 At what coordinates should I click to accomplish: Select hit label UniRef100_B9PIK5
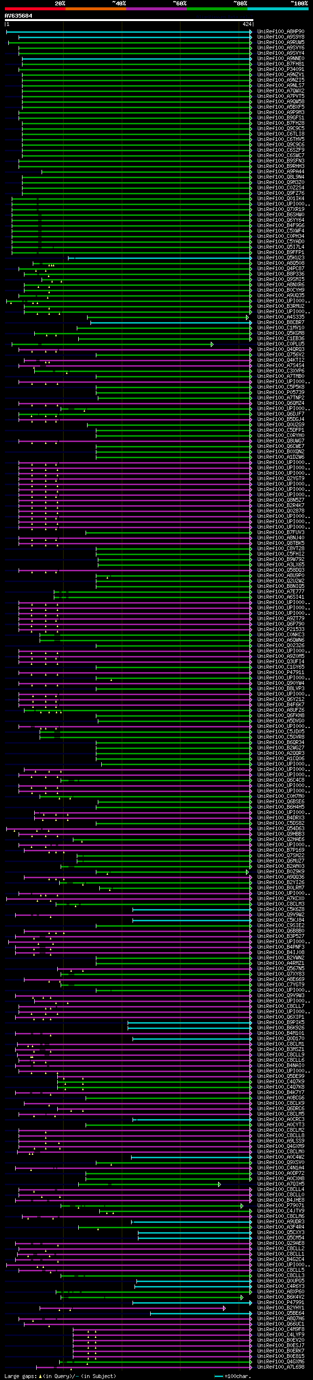tap(280, 1022)
